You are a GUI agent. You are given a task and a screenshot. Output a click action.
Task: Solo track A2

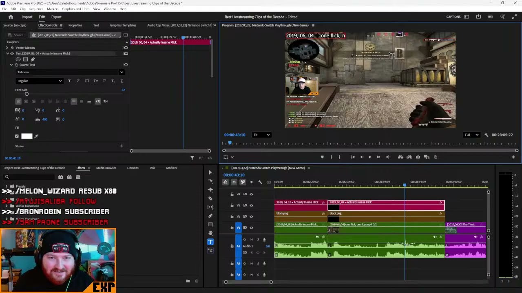(x=257, y=263)
